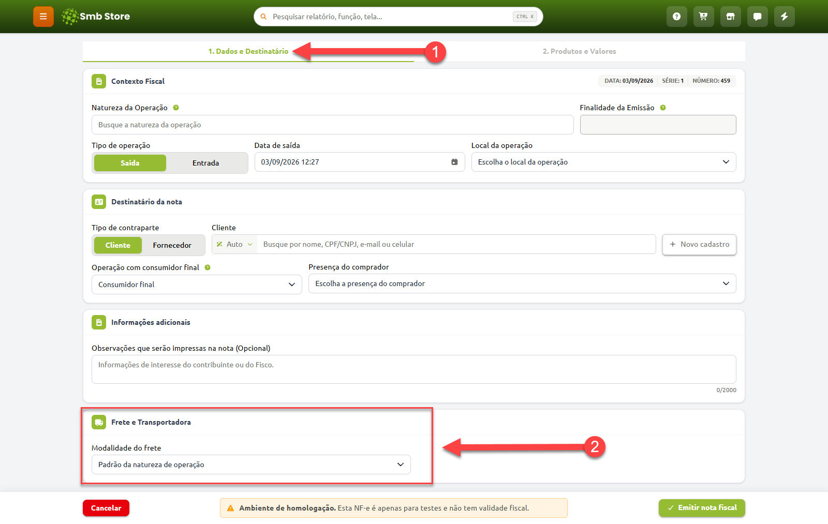Click Novo cadastro button
The width and height of the screenshot is (828, 524).
[699, 244]
